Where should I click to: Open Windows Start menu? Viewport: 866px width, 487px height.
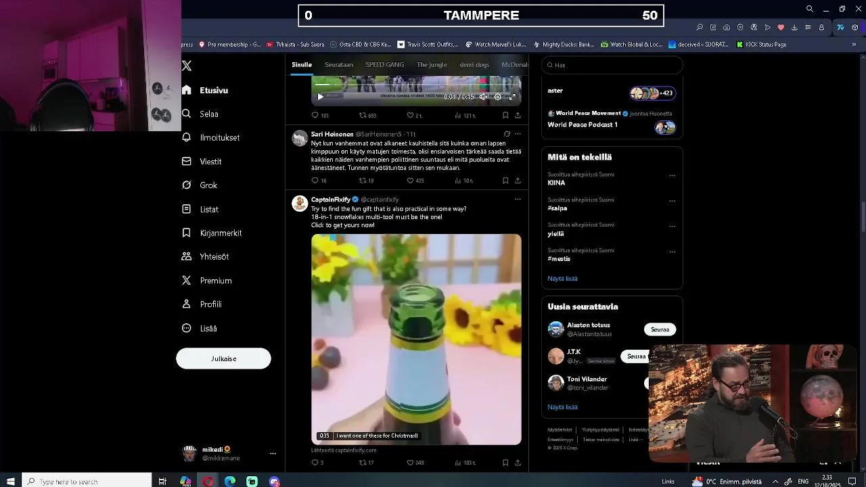[11, 482]
